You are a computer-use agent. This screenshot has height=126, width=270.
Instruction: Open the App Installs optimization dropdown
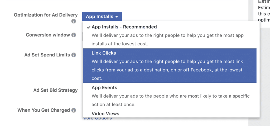(102, 17)
